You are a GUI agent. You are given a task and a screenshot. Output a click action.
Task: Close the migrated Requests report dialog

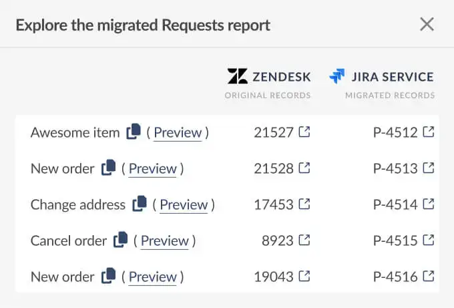coord(427,25)
